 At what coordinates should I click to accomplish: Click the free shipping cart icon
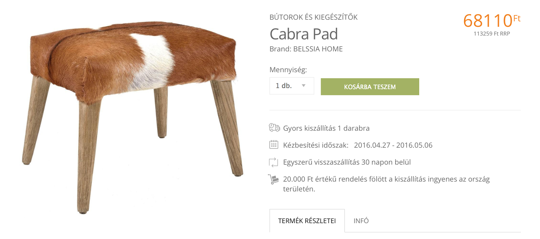click(273, 179)
